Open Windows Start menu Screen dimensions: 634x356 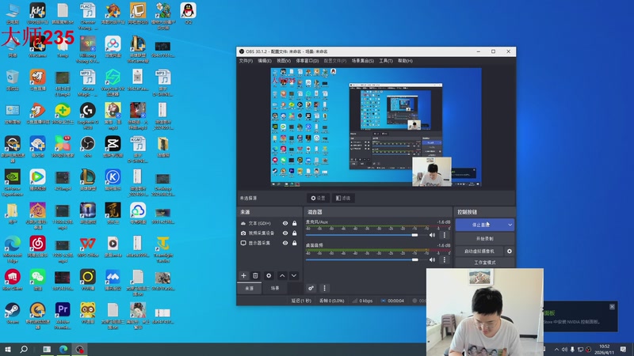tap(7, 349)
